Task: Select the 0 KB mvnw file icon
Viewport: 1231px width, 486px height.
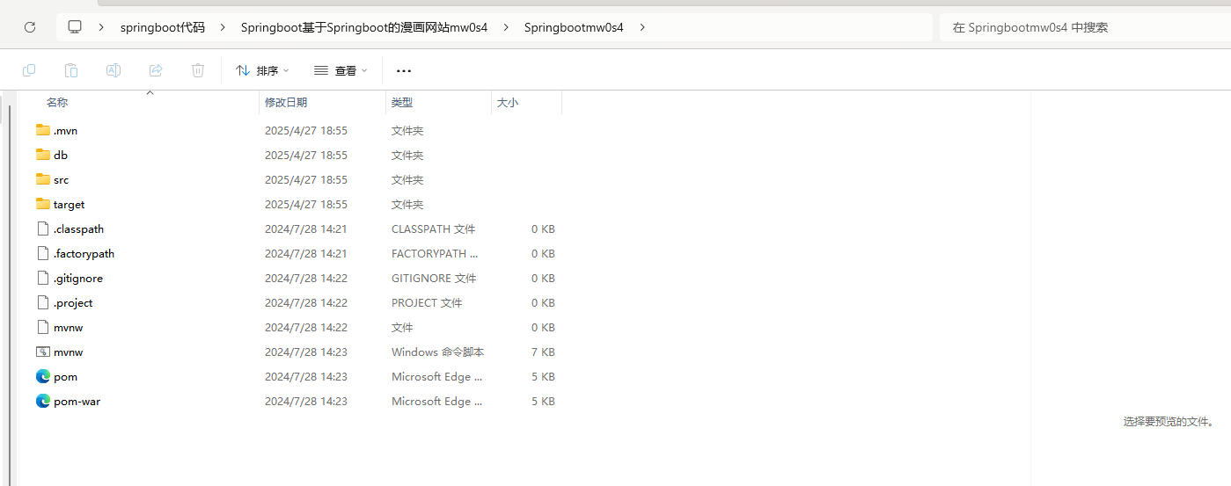Action: click(x=43, y=327)
